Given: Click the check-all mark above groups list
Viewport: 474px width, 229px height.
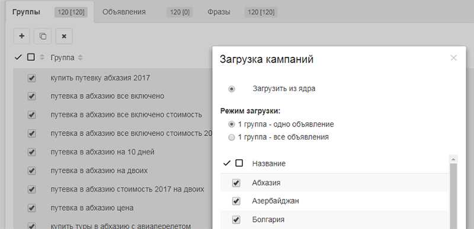Looking at the screenshot, I should coord(18,57).
